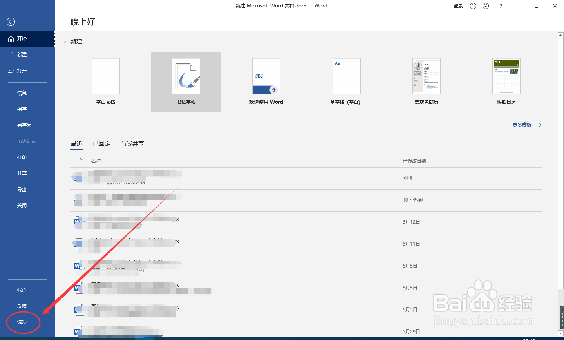
Task: Send a smile feedback face icon
Action: [x=473, y=6]
